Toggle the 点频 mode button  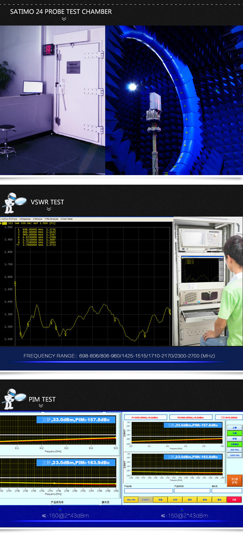pyautogui.click(x=235, y=427)
